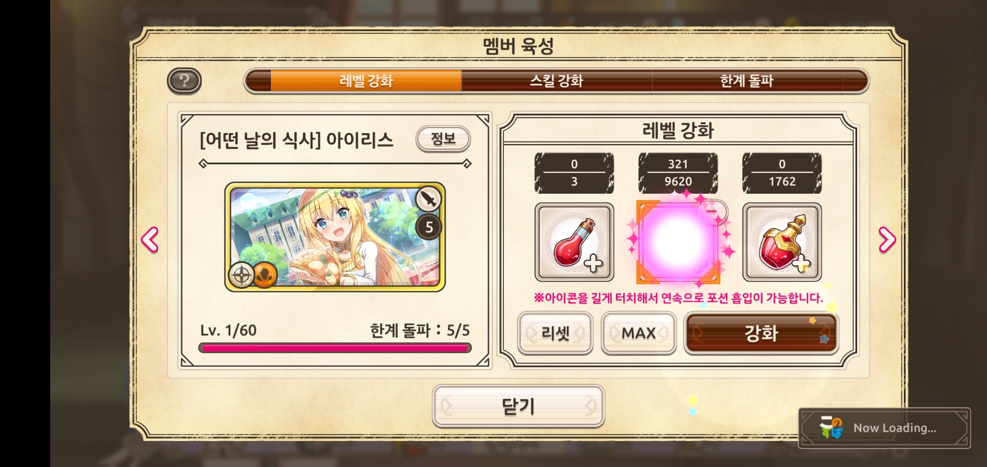
Task: Open the question mark help icon
Action: coord(184,81)
